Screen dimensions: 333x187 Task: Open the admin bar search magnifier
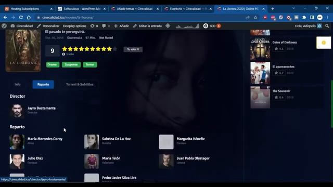tap(327, 26)
